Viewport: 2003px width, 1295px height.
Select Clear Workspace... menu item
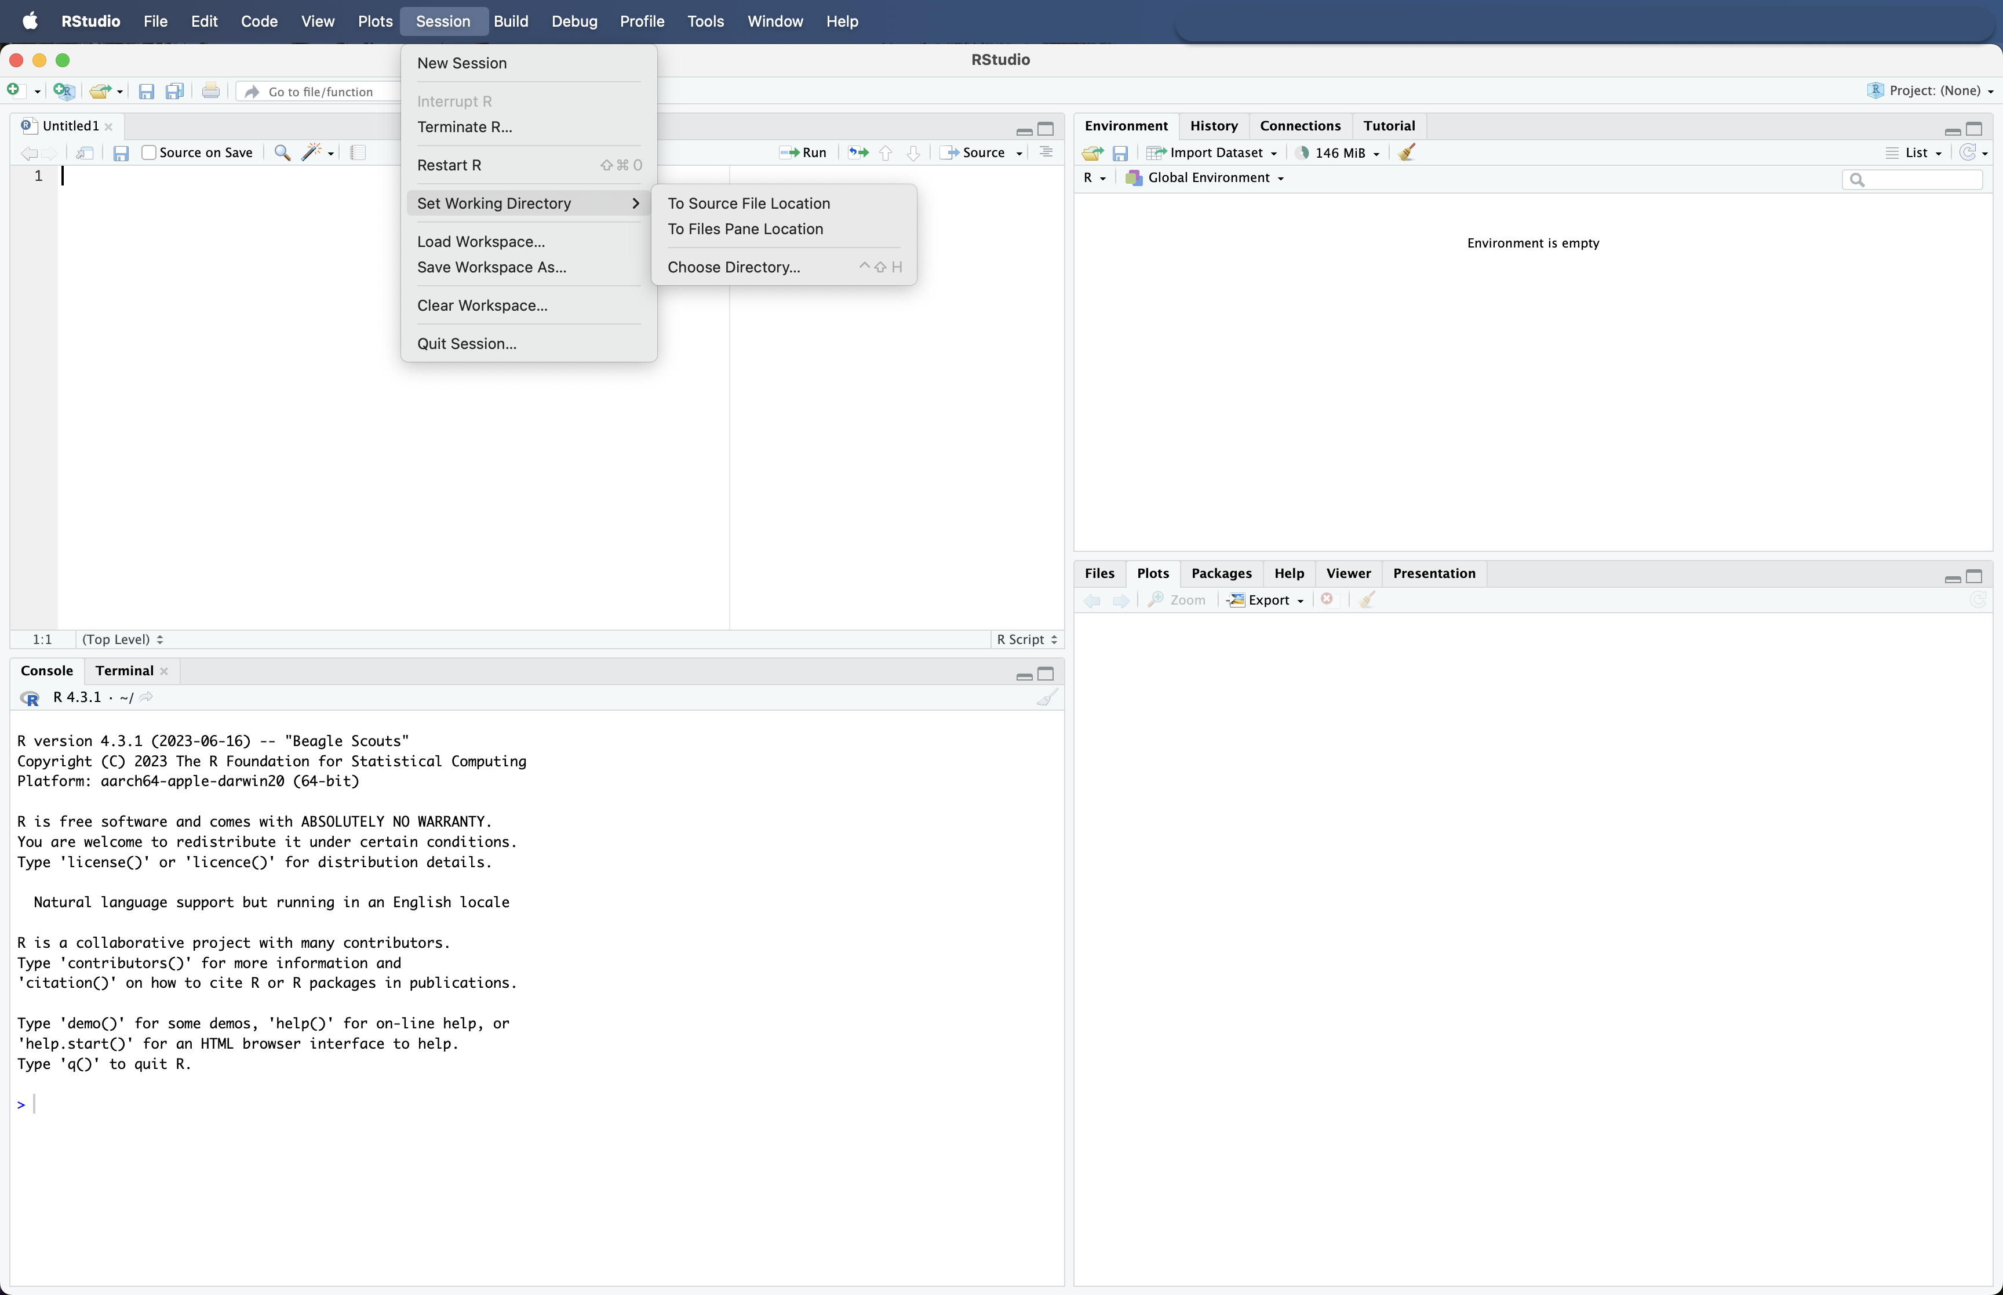coord(528,305)
